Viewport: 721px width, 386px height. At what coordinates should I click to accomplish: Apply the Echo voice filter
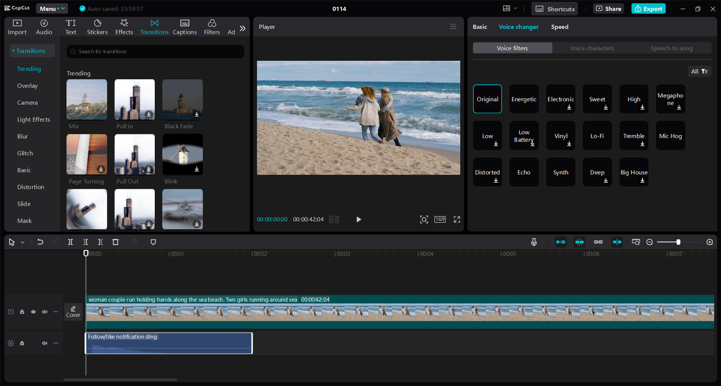524,172
